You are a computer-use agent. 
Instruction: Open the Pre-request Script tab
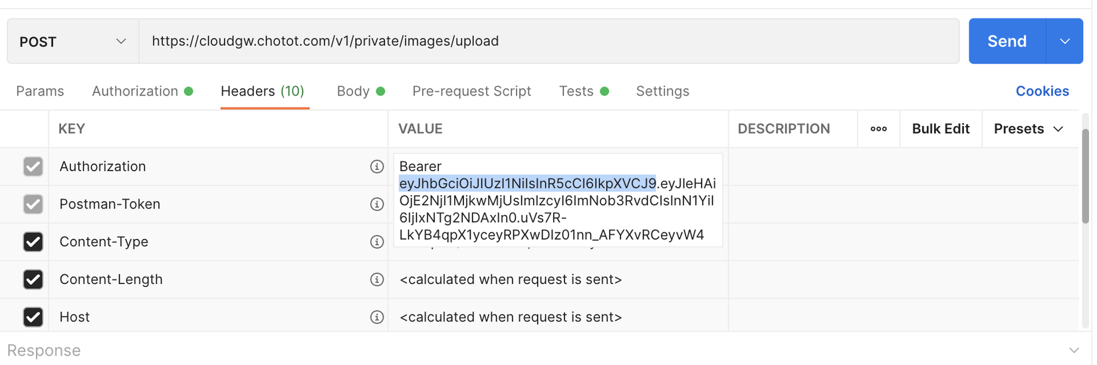point(471,92)
